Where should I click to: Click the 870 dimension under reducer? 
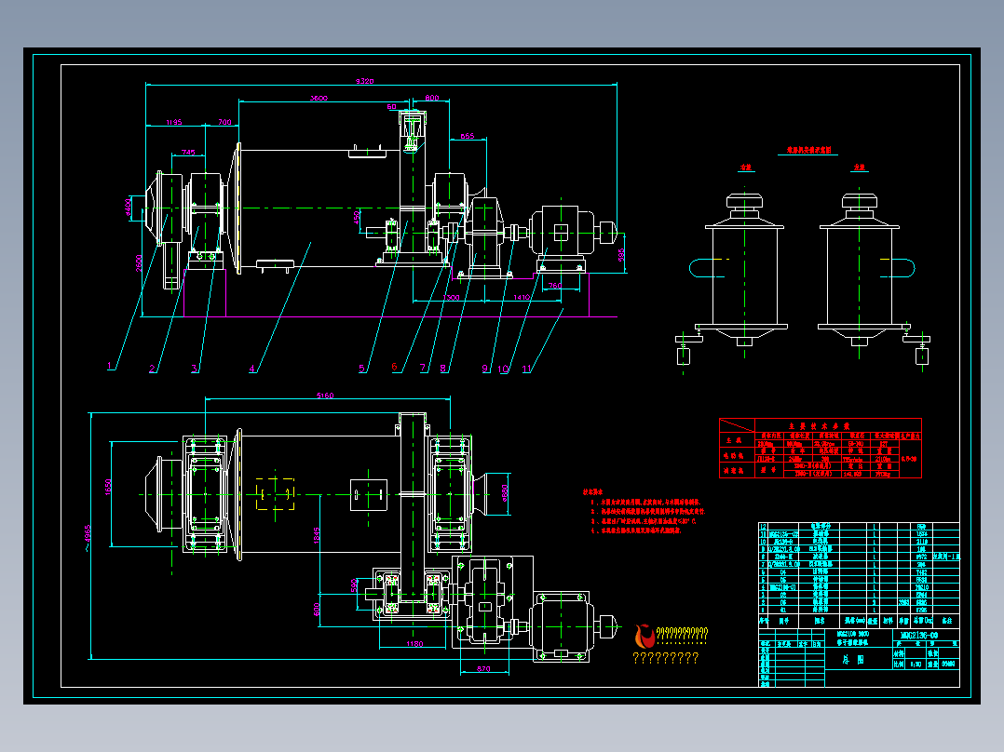(x=483, y=669)
